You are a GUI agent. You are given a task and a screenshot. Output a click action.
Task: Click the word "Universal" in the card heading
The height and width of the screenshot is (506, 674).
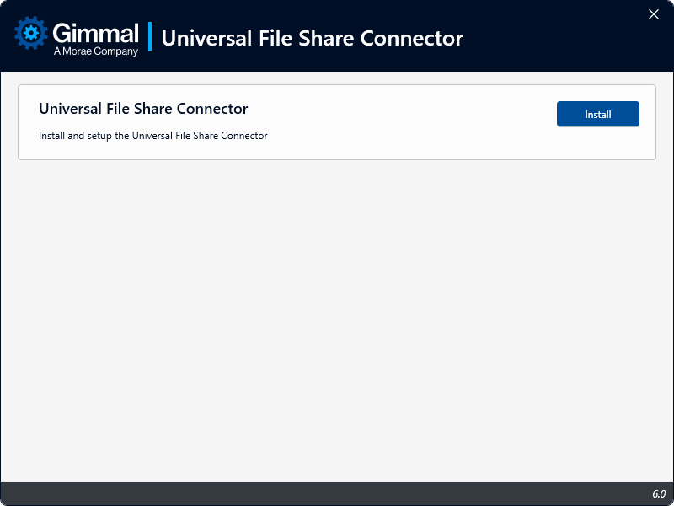[x=71, y=109]
